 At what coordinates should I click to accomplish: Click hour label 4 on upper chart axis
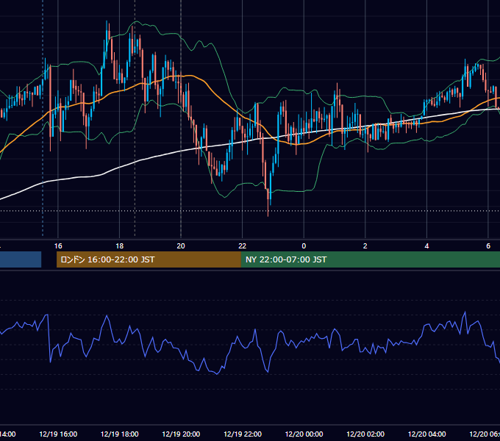(x=426, y=246)
